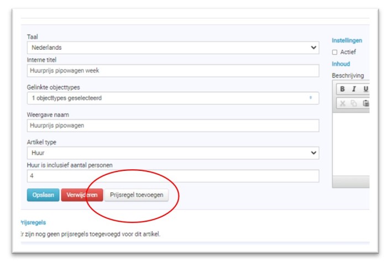
Task: Select the Instellingen section heading
Action: (347, 40)
